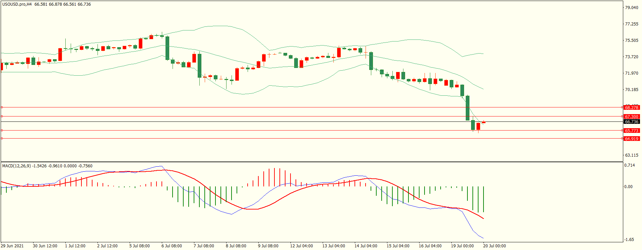642x250 pixels.
Task: Click the 9 Jul 08:00 time label
Action: 268,246
